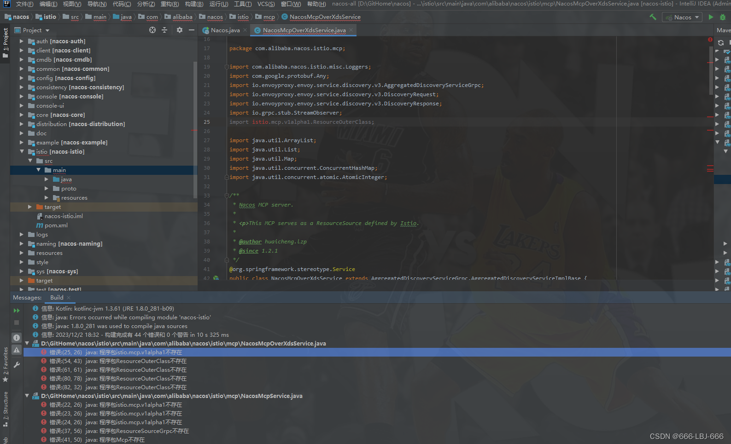Place cursor on line 25 import statement
The width and height of the screenshot is (731, 444).
coord(302,122)
